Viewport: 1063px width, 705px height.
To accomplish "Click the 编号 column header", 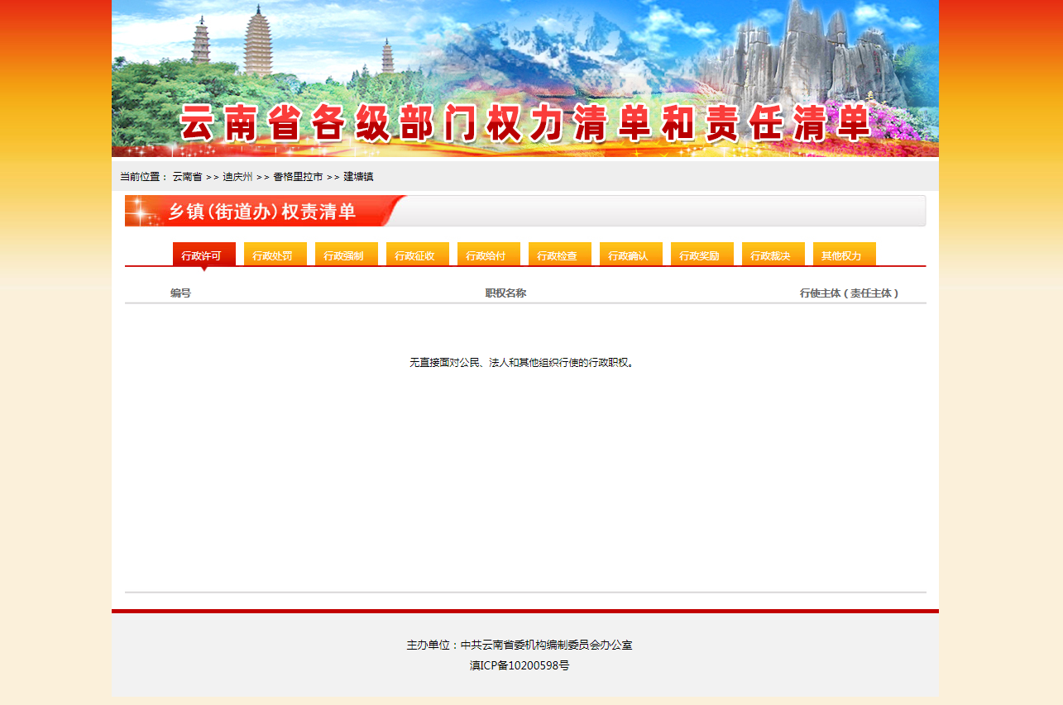I will click(180, 293).
